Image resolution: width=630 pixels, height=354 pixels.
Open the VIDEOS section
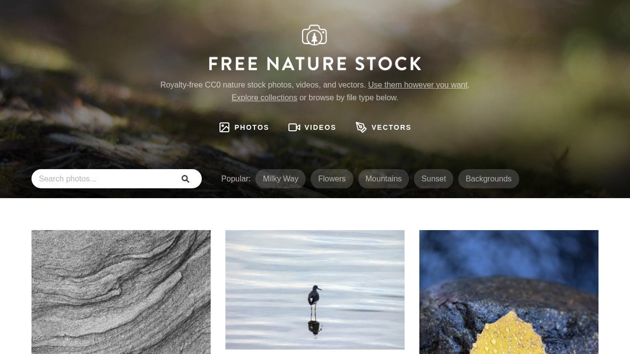point(312,127)
